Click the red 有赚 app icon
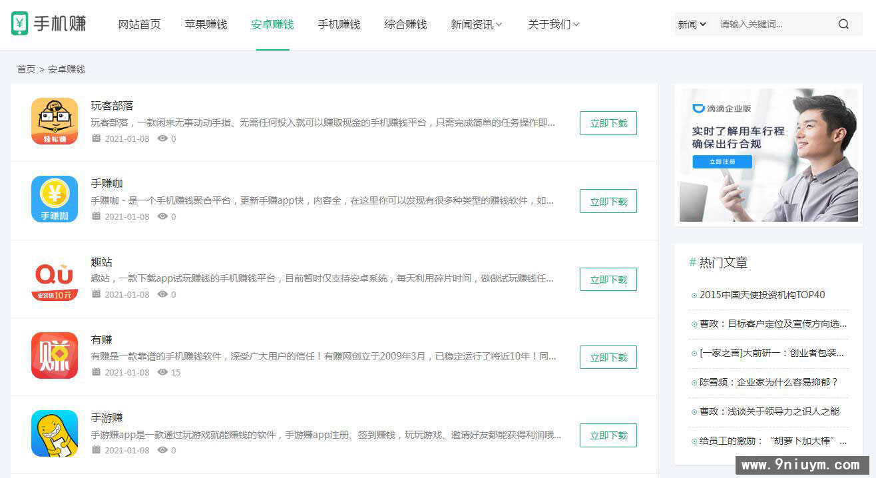 [x=54, y=356]
